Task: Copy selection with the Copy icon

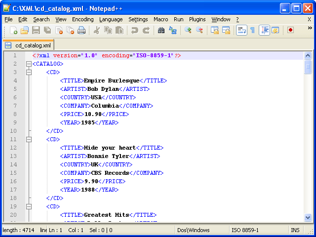Action: [x=108, y=31]
